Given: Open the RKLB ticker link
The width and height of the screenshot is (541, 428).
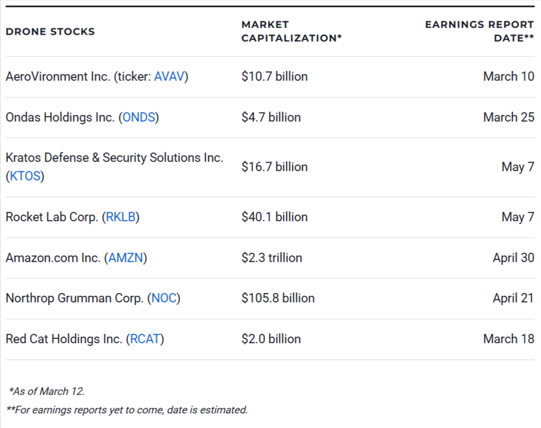Looking at the screenshot, I should pos(121,217).
